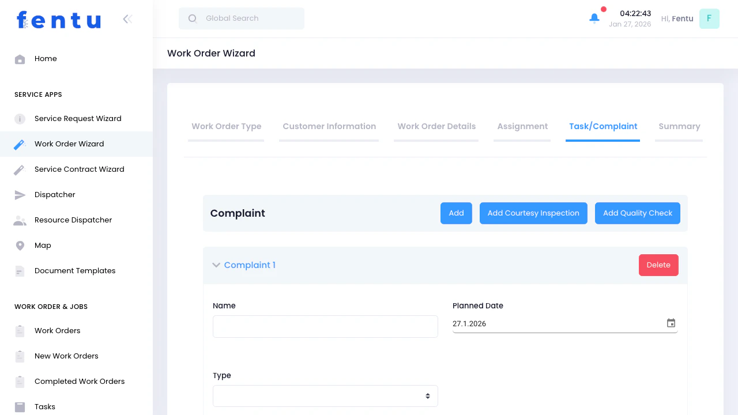The height and width of the screenshot is (415, 738).
Task: Switch to the Summary tab
Action: click(x=679, y=126)
